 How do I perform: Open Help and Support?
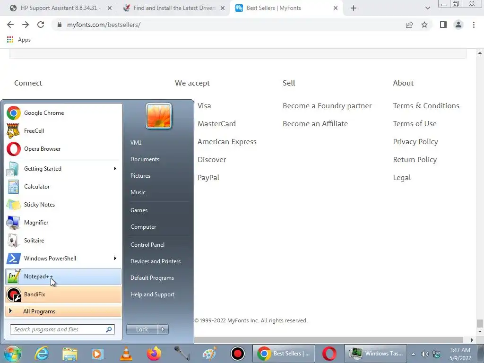coord(152,294)
